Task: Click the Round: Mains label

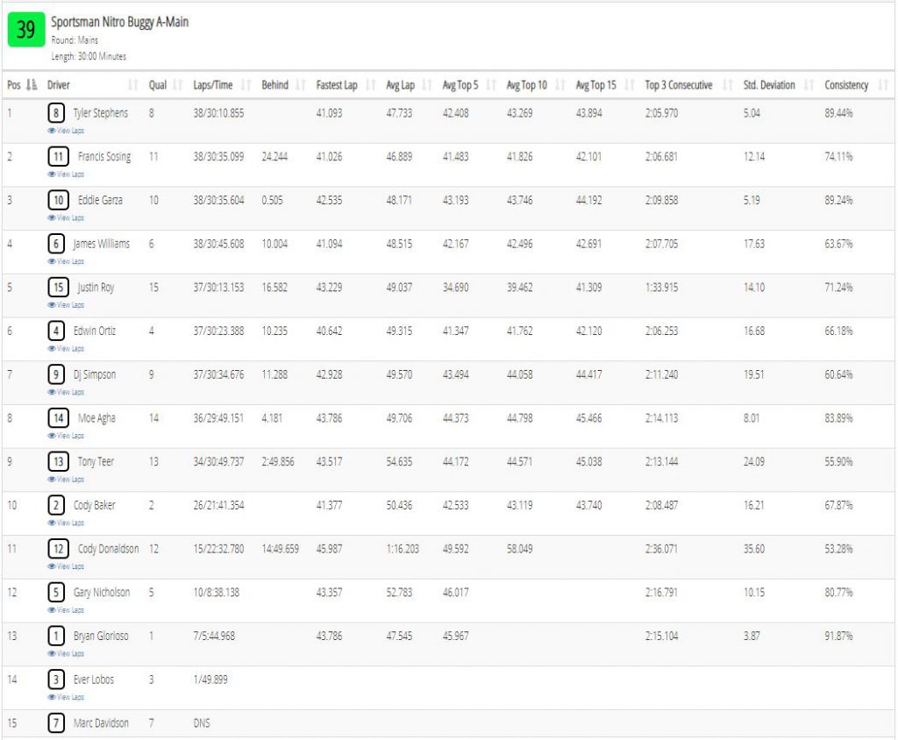Action: (x=75, y=40)
